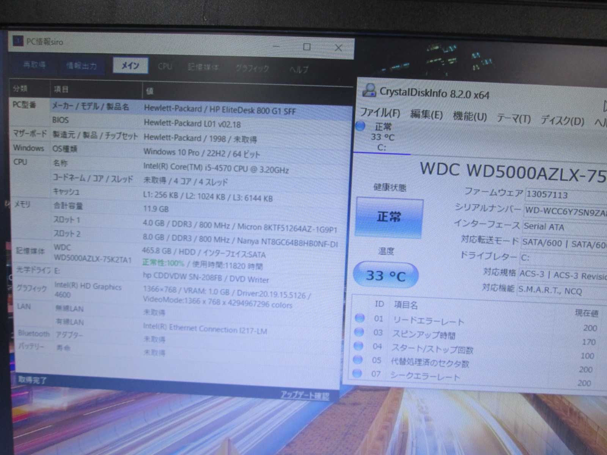Image resolution: width=607 pixels, height=455 pixels.
Task: Open the ヘルプ tab in PC情報siro
Action: click(x=299, y=69)
